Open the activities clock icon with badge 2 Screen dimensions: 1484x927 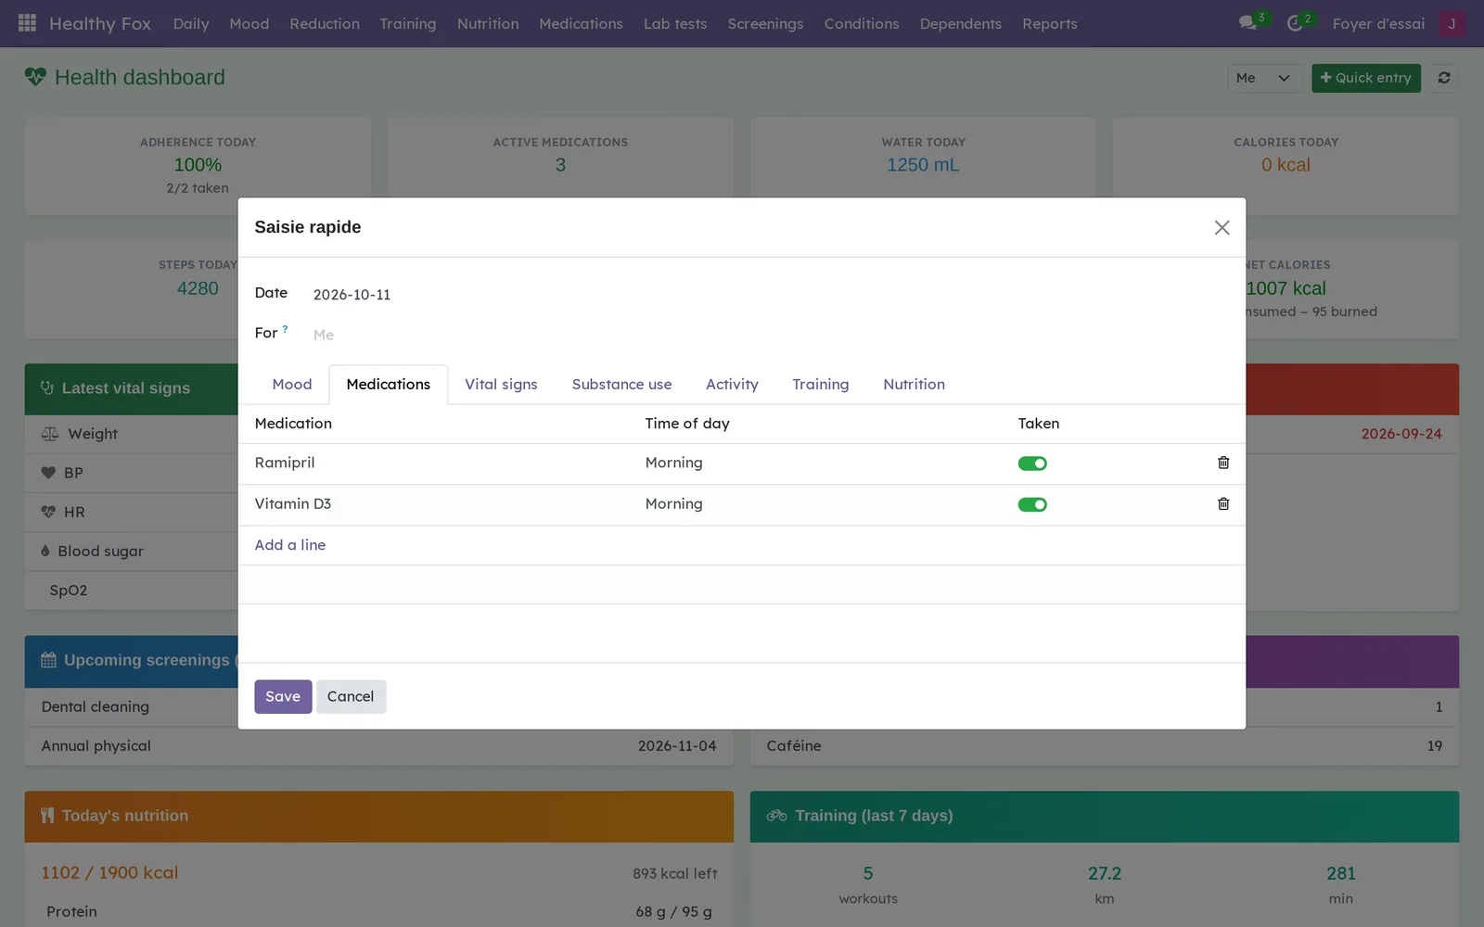pos(1296,23)
